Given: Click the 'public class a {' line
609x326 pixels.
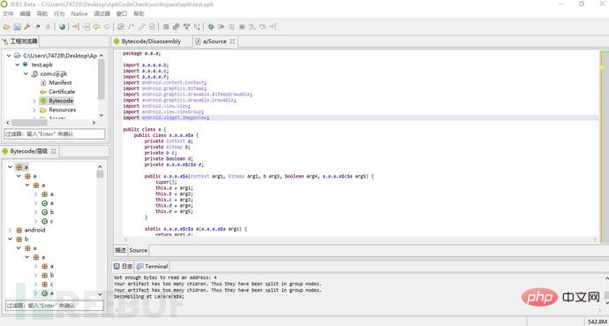Looking at the screenshot, I should 145,129.
